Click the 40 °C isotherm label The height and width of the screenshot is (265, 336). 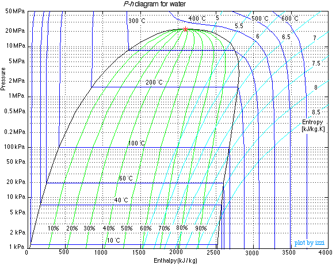121,201
